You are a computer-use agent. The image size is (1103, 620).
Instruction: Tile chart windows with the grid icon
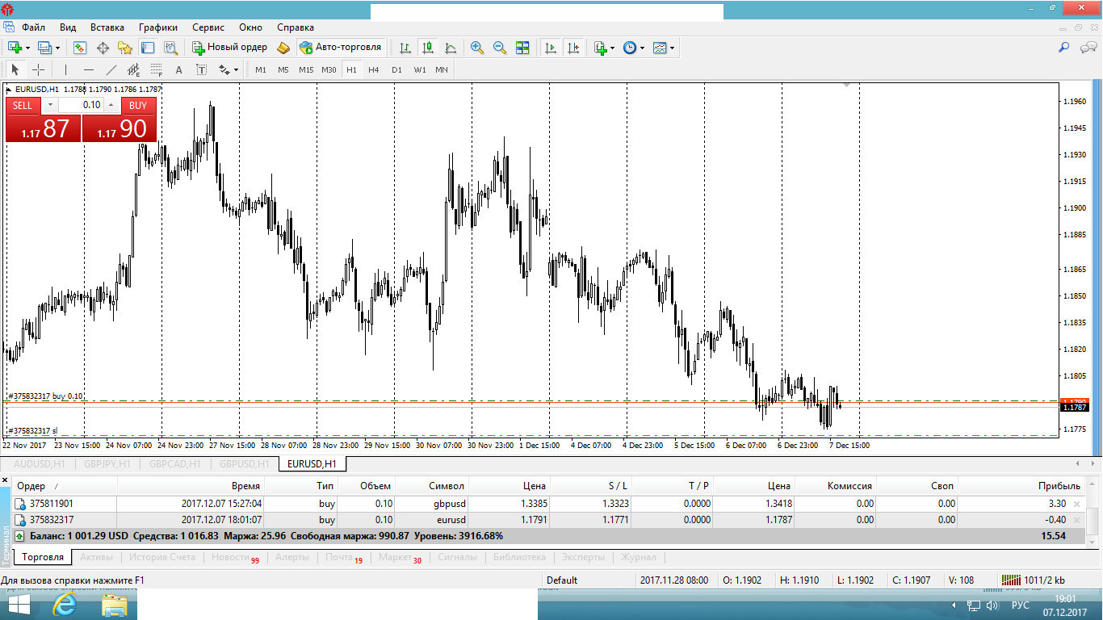pos(522,48)
